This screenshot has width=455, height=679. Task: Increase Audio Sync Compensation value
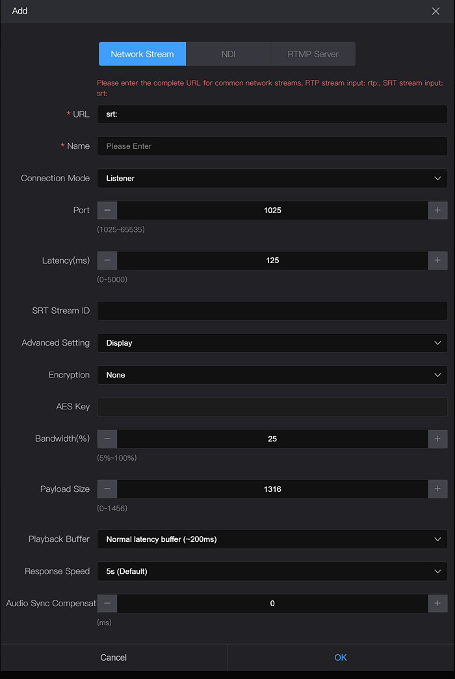pyautogui.click(x=437, y=604)
